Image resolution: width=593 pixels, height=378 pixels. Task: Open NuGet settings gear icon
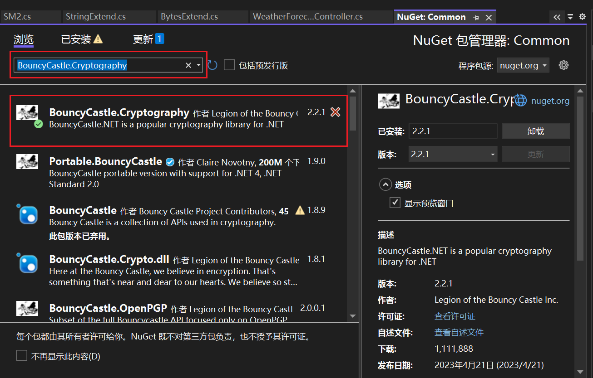pos(563,65)
